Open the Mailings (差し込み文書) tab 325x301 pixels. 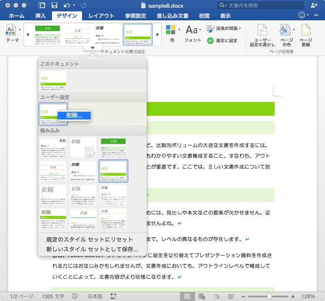pyautogui.click(x=172, y=16)
